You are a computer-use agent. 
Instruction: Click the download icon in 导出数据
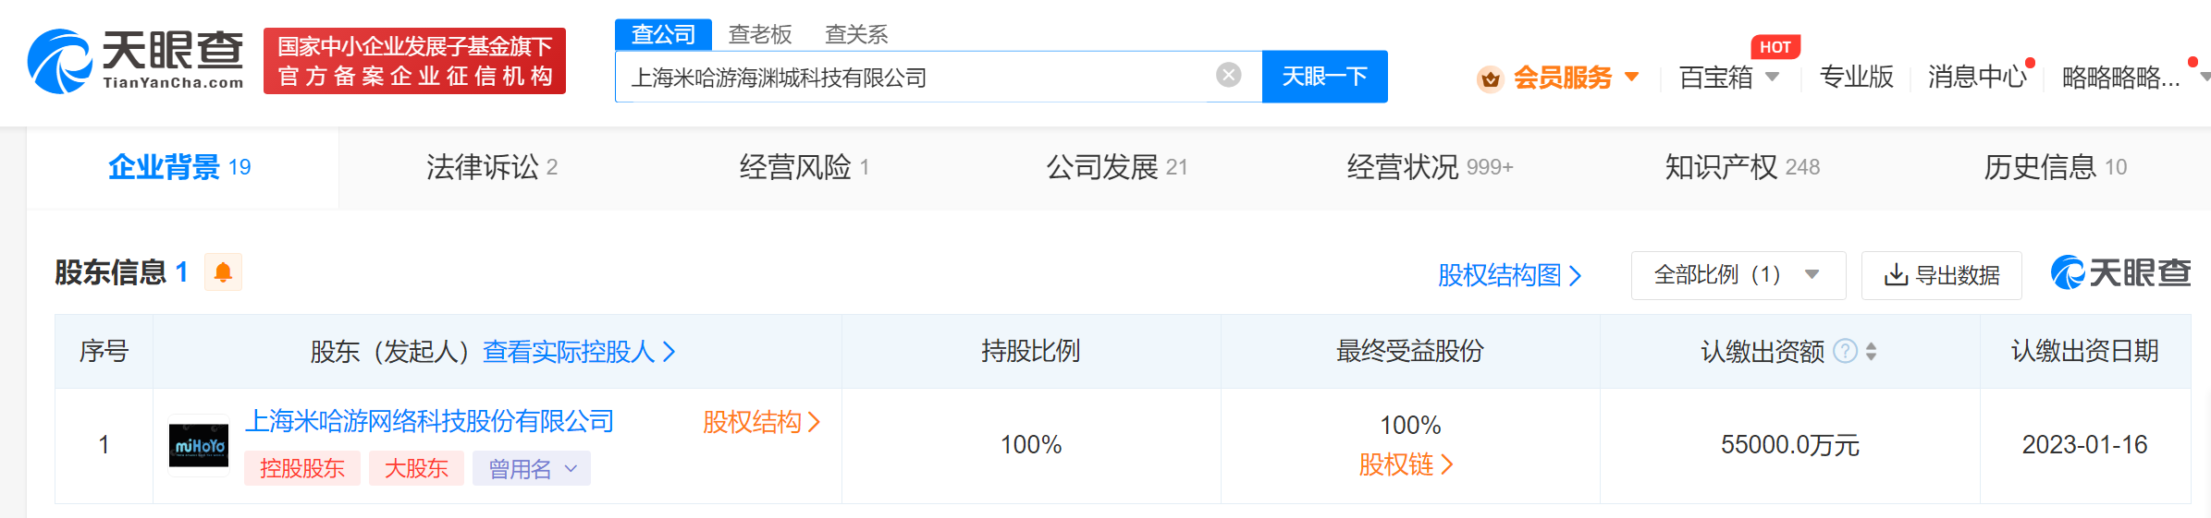click(x=1896, y=275)
